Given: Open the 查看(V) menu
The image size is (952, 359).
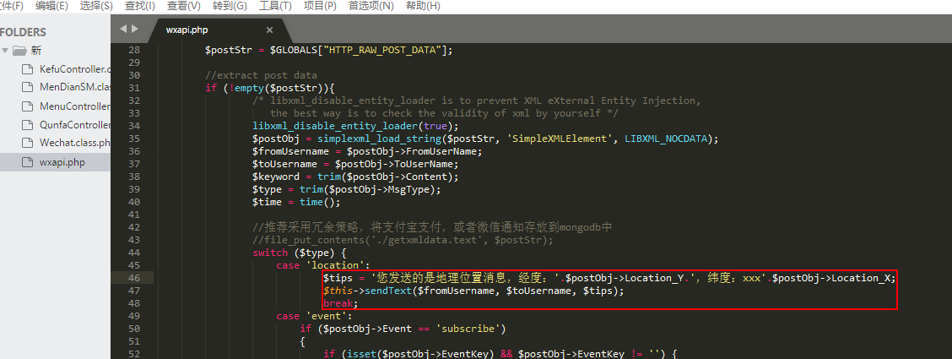Looking at the screenshot, I should (183, 6).
